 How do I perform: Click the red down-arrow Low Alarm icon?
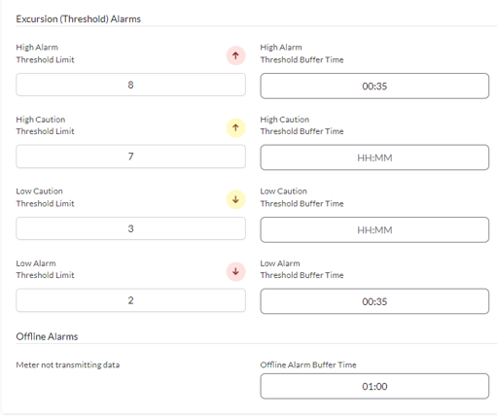tap(235, 271)
